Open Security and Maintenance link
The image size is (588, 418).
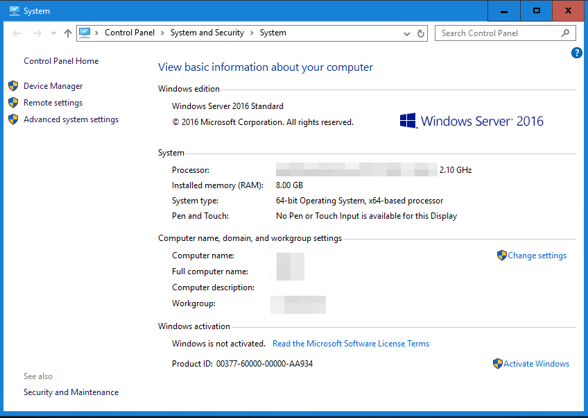point(71,392)
